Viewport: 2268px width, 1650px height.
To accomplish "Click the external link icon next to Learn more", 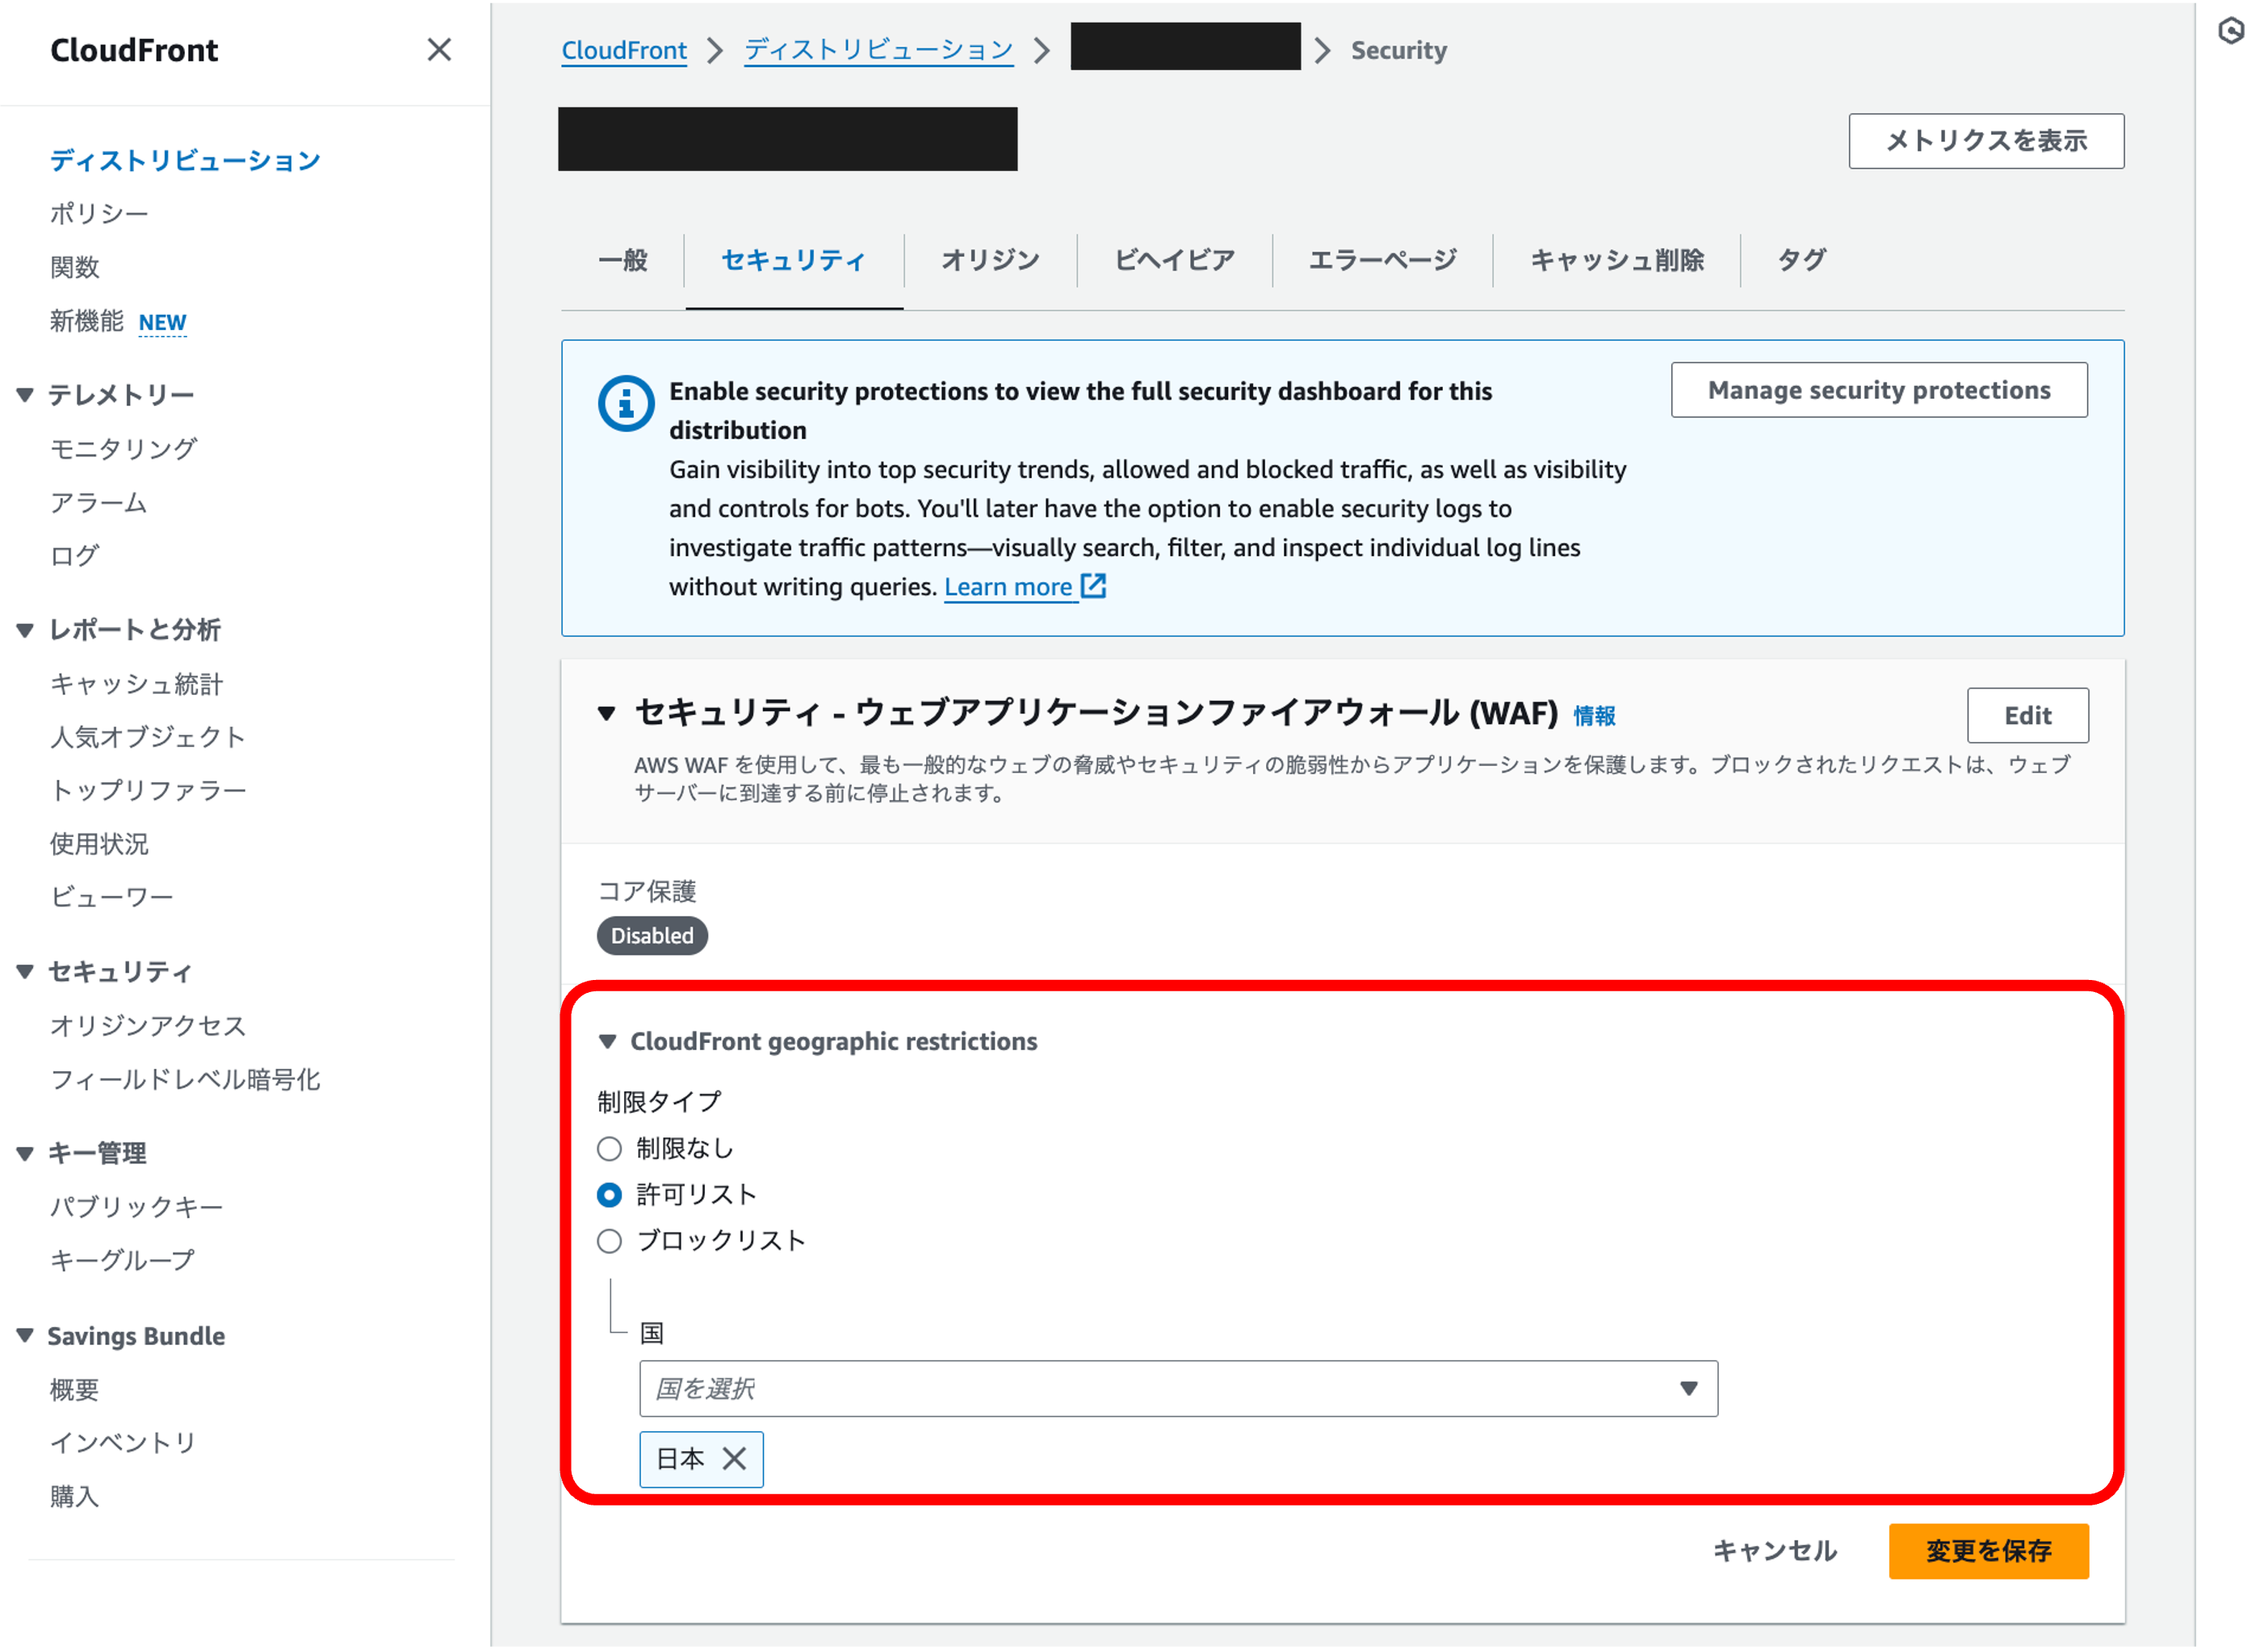I will (1095, 586).
